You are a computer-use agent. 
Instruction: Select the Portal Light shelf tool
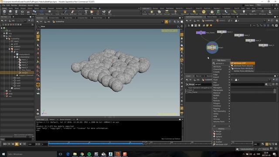coord(235,12)
